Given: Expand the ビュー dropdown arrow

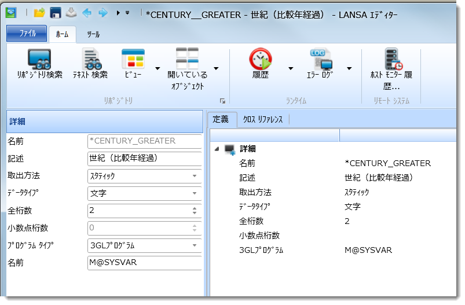Looking at the screenshot, I should pos(158,68).
